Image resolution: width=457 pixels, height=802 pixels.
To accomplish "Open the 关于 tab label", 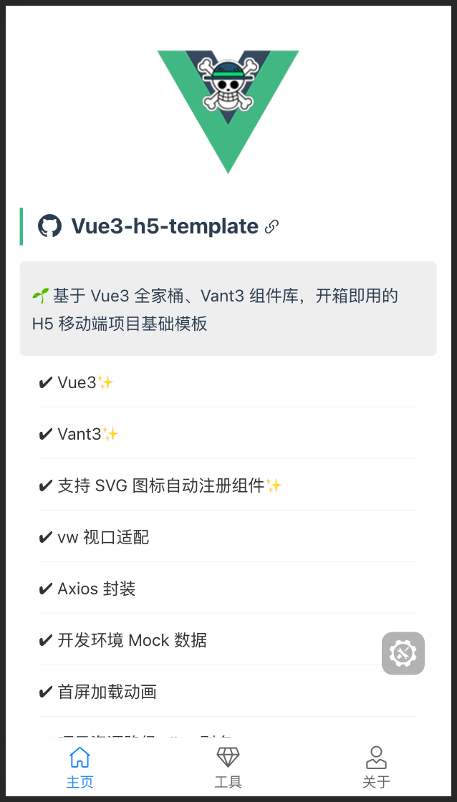I will (x=376, y=781).
